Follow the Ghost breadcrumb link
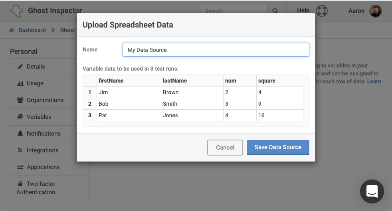Viewport: 392px width, 211px height. click(67, 30)
